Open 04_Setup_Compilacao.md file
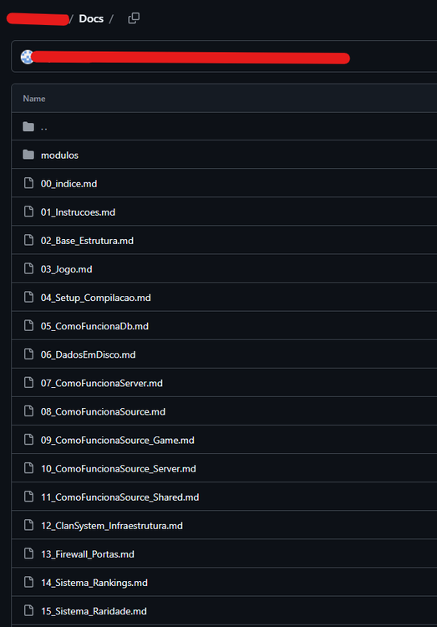Image resolution: width=437 pixels, height=627 pixels. [96, 298]
